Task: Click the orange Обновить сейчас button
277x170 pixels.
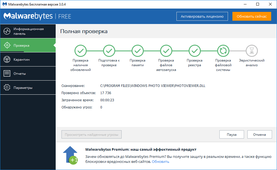Action: [x=252, y=16]
